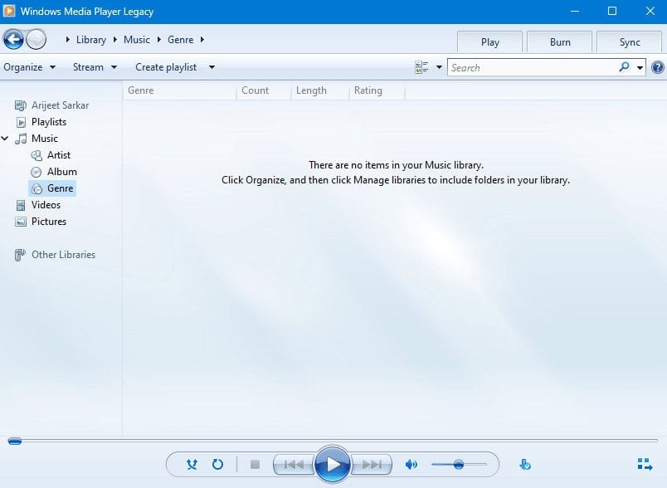Click the greyed Forward navigation arrow
Image resolution: width=667 pixels, height=488 pixels.
(x=37, y=40)
